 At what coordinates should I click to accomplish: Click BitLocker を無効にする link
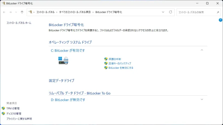[x=121, y=68]
